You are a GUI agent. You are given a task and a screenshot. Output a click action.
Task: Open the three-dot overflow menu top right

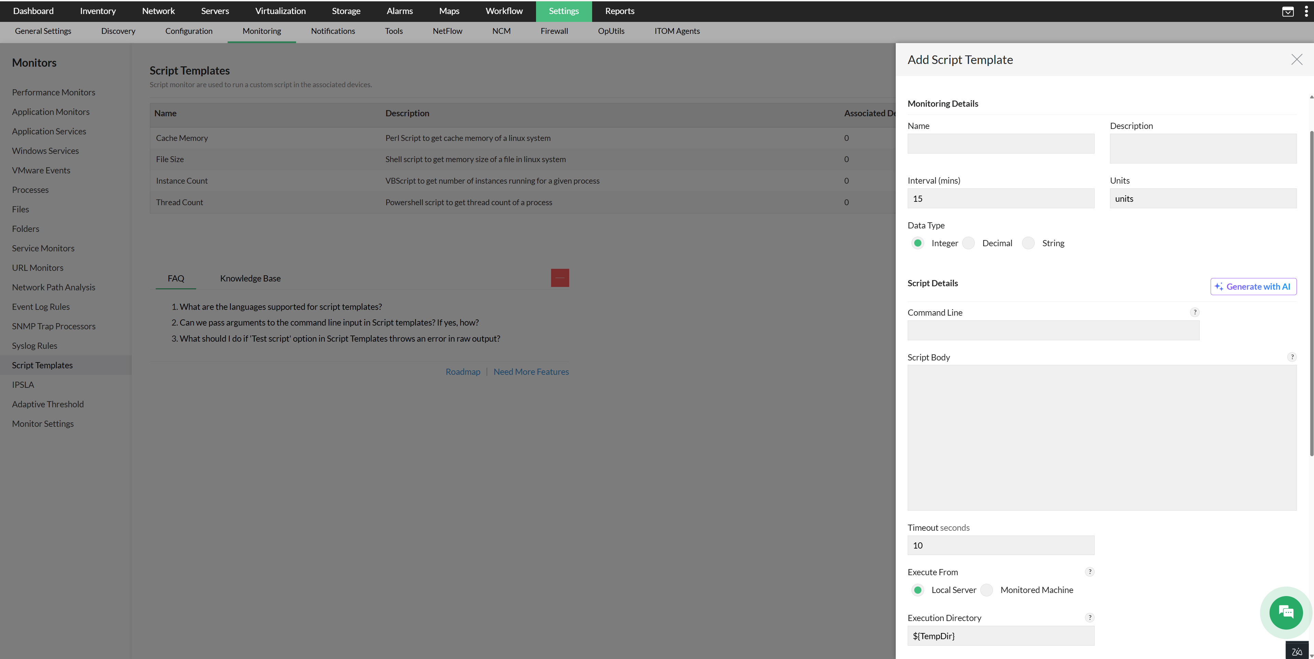click(x=1307, y=11)
